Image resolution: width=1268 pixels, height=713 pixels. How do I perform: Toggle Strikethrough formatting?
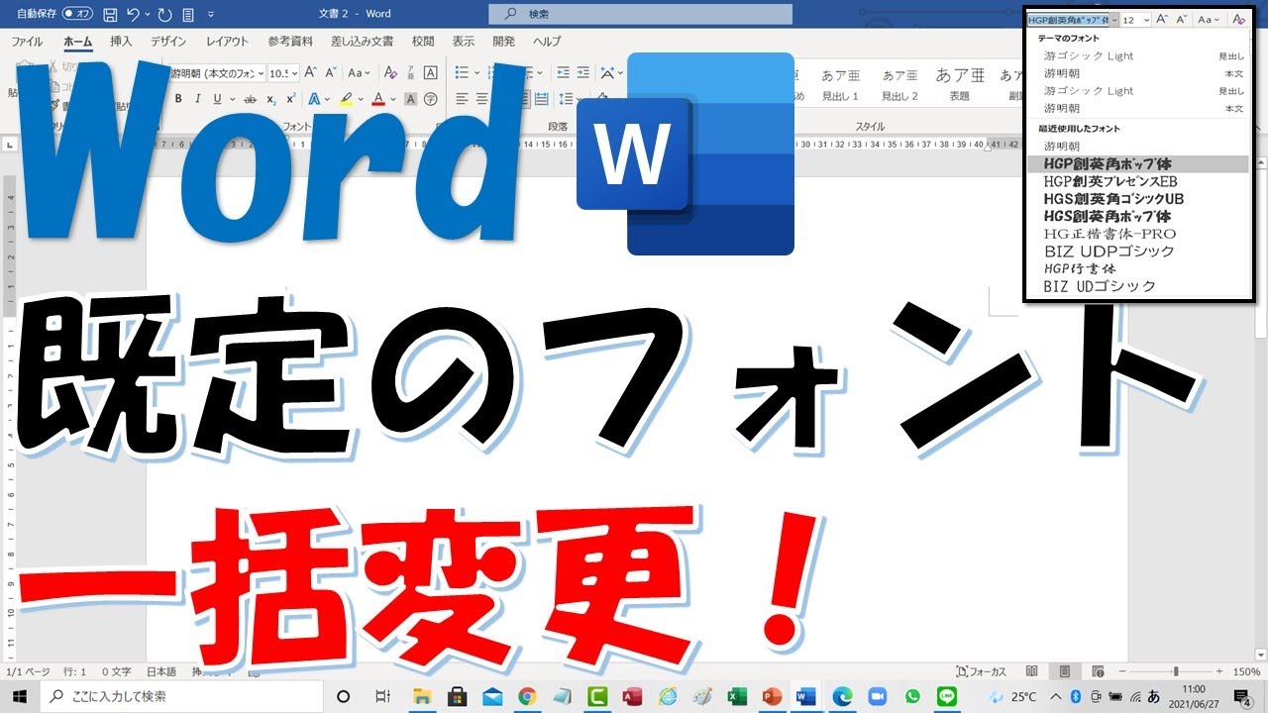pos(250,99)
